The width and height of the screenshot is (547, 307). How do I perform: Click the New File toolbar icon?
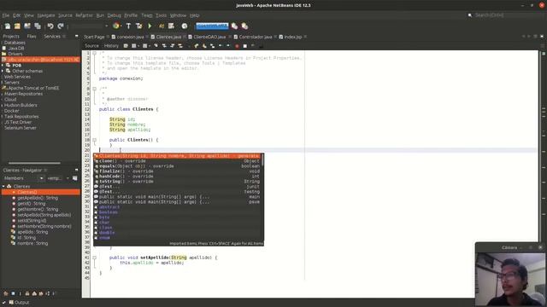[8, 26]
